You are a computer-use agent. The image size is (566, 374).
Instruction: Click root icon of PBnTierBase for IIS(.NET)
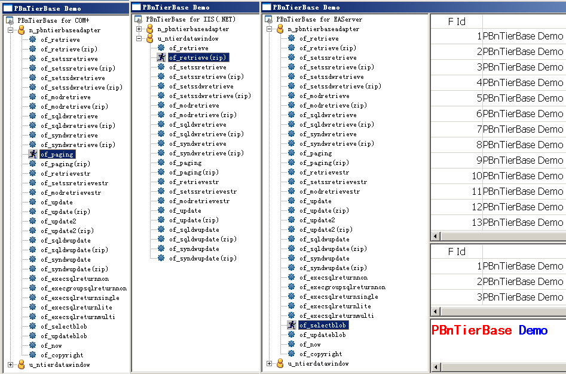click(x=138, y=20)
